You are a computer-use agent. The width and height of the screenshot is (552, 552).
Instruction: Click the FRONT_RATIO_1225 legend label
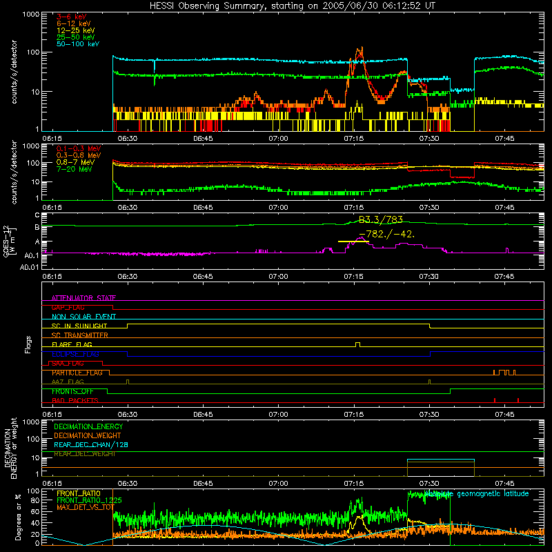[89, 500]
